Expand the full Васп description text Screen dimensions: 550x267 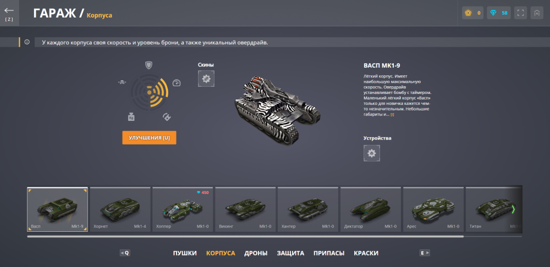[x=392, y=115]
